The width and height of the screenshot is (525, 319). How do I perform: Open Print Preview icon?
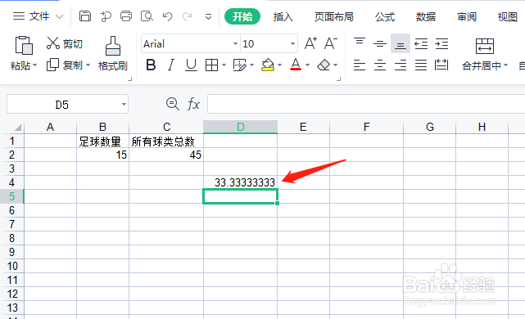147,16
